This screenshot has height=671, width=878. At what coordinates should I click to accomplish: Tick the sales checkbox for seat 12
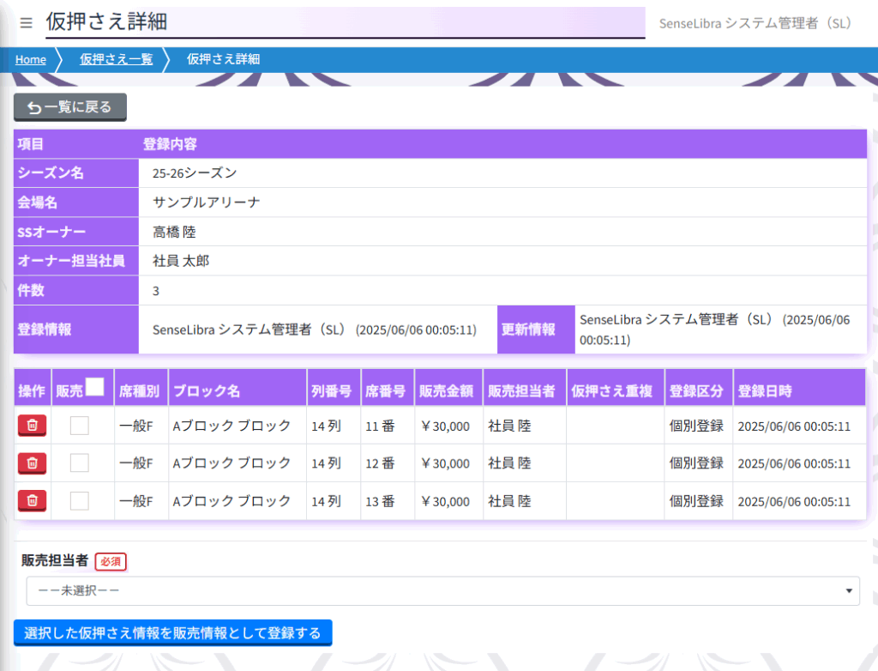[x=80, y=462]
